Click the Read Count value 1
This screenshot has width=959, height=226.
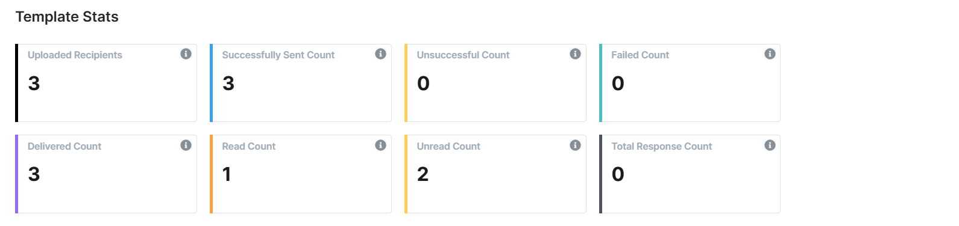[227, 174]
